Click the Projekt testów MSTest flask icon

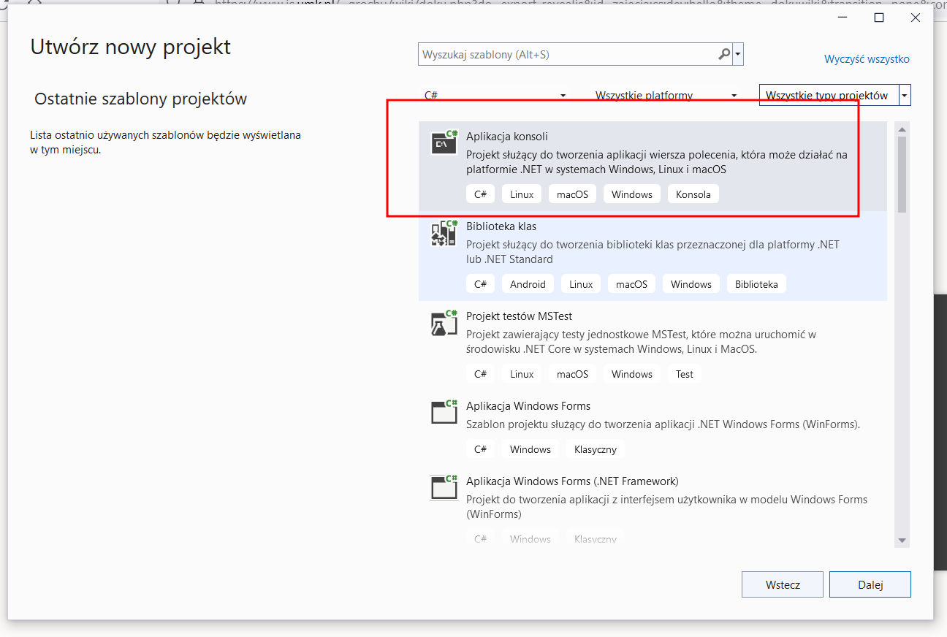[x=444, y=323]
